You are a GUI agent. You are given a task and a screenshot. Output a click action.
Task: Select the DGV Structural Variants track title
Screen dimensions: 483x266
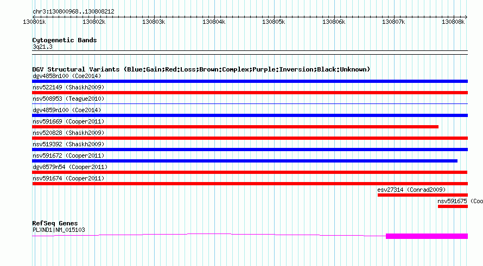point(201,69)
